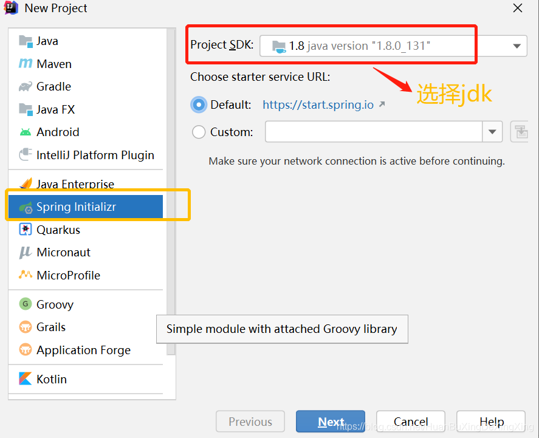Image resolution: width=539 pixels, height=438 pixels.
Task: Click the IntelliJ IDEA logo in title bar
Action: (11, 7)
